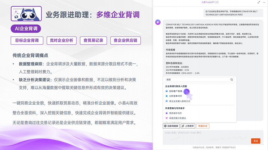The width and height of the screenshot is (268, 150).
Task: Click the purple sparkle AI avatar icon
Action: 158,23
